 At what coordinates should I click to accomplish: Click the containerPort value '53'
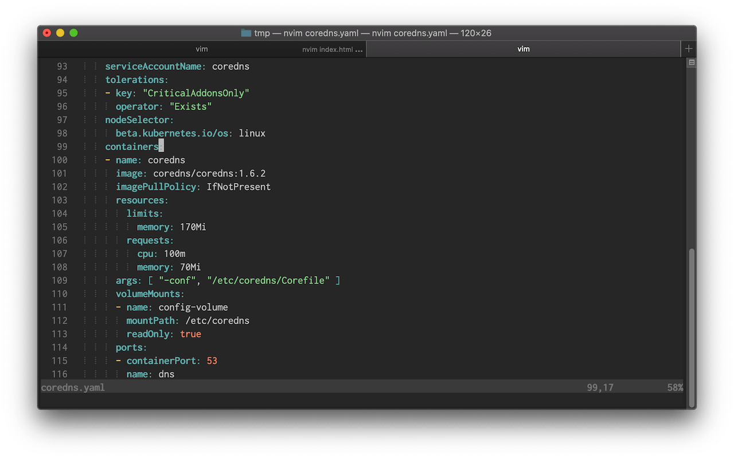212,360
